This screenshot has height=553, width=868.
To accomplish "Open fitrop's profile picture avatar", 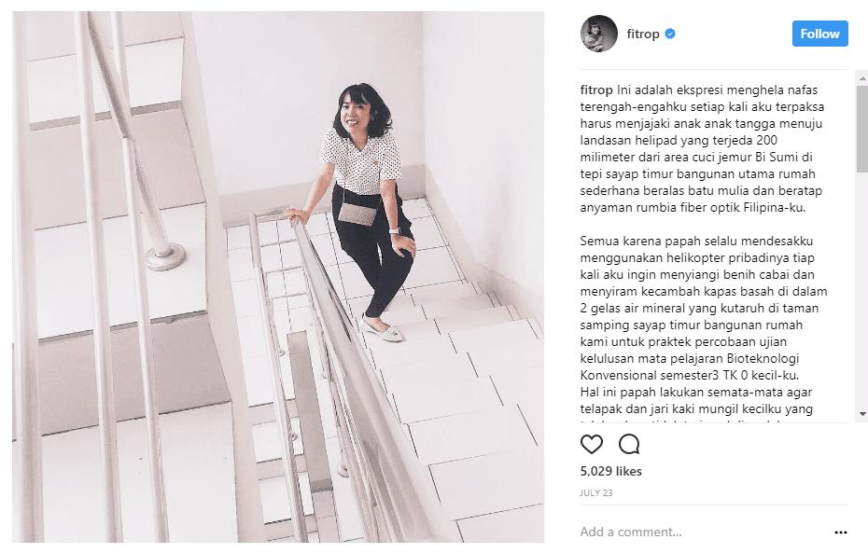I will 599,34.
